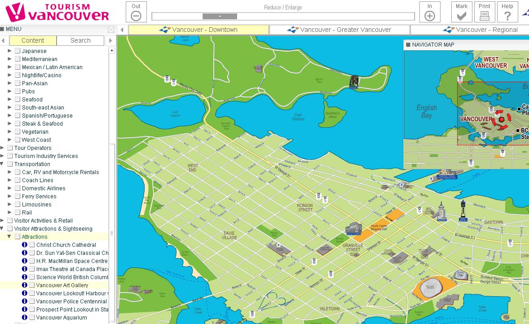Close the MENU panel with the X icon

(110, 29)
